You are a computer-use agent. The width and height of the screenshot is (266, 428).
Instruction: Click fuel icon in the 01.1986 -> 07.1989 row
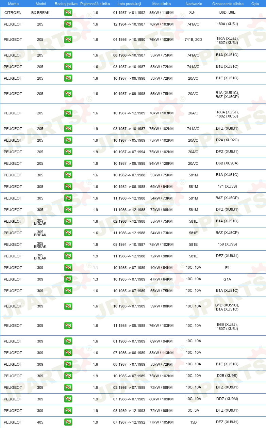click(x=68, y=341)
